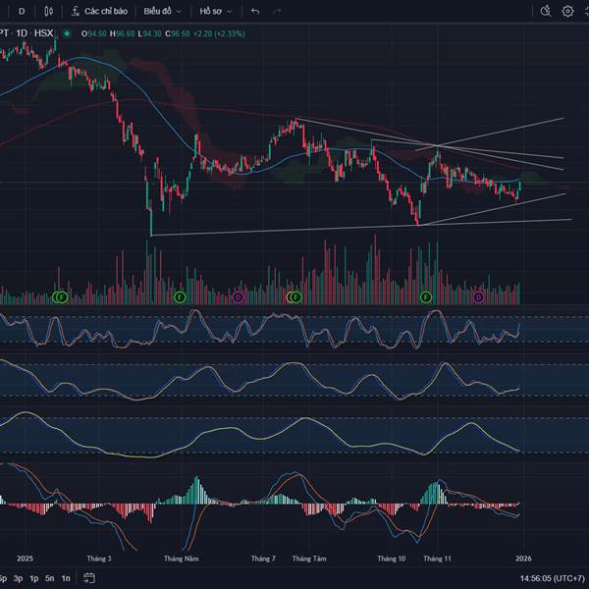The image size is (589, 589).
Task: Select the D timeframe interval button
Action: [x=22, y=11]
